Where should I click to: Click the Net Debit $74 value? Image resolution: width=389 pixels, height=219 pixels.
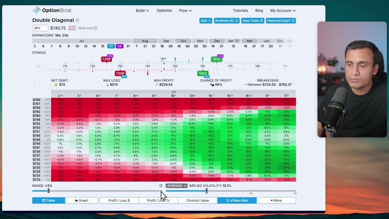point(62,85)
